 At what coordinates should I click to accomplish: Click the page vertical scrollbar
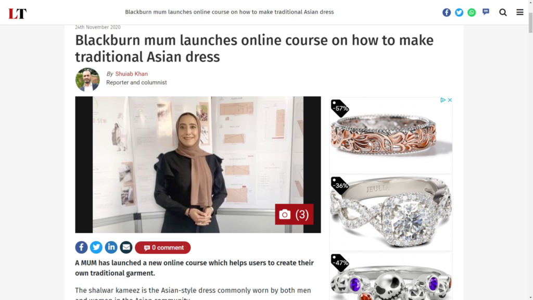(x=530, y=150)
